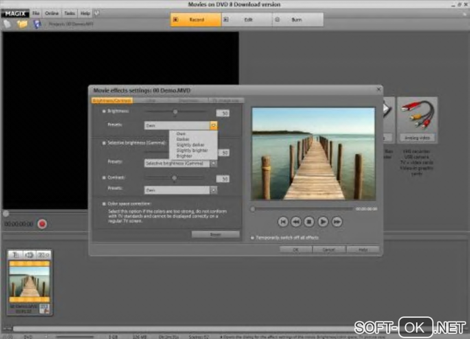
Task: Toggle the Selective brightness (Gamma) checkbox
Action: click(x=104, y=143)
